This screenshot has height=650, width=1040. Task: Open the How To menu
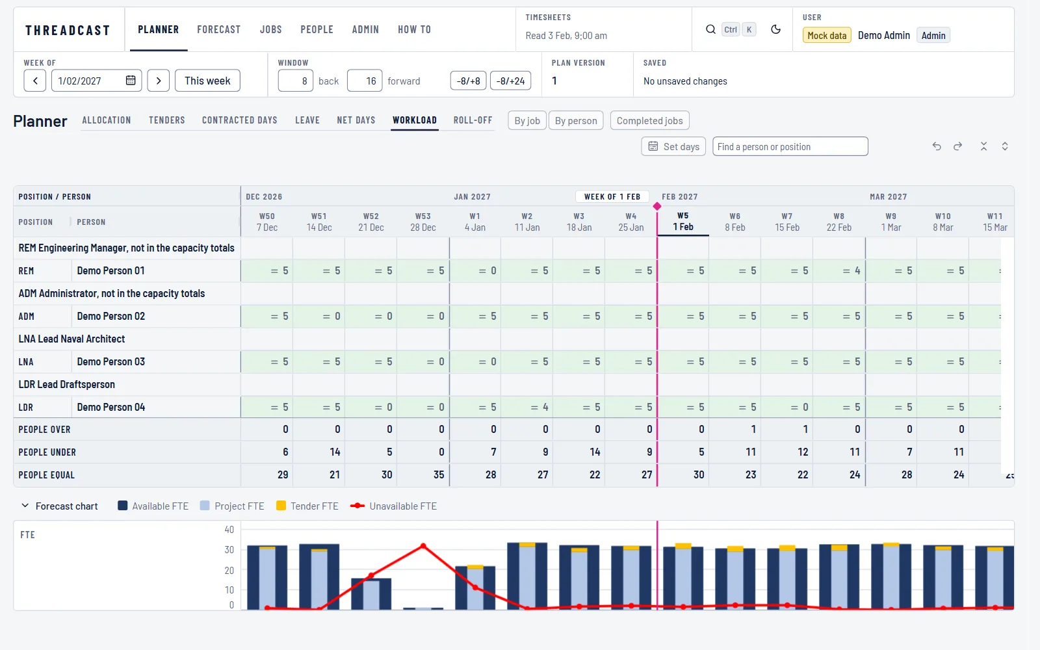[414, 29]
